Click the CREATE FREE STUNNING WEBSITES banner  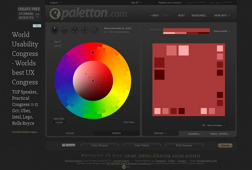coord(29,13)
